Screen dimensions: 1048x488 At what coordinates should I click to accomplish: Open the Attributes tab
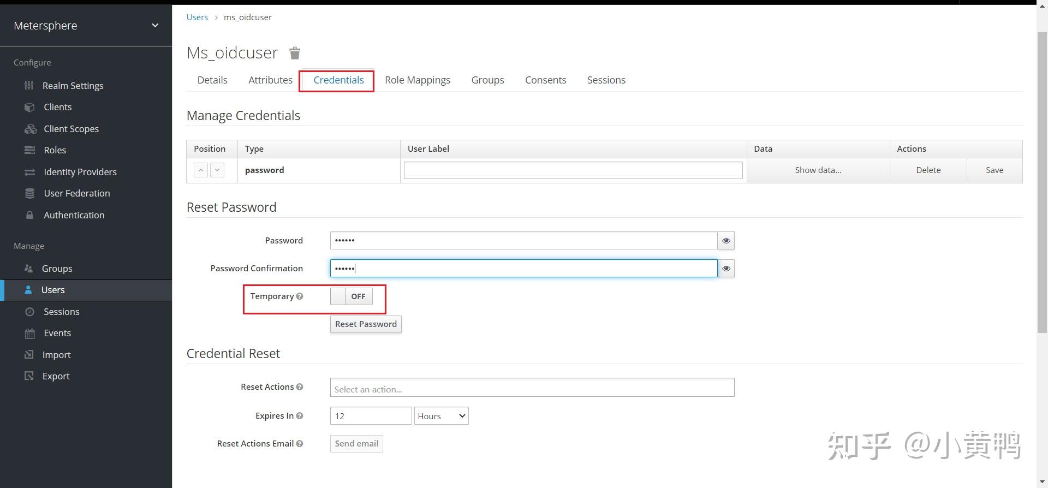tap(270, 80)
